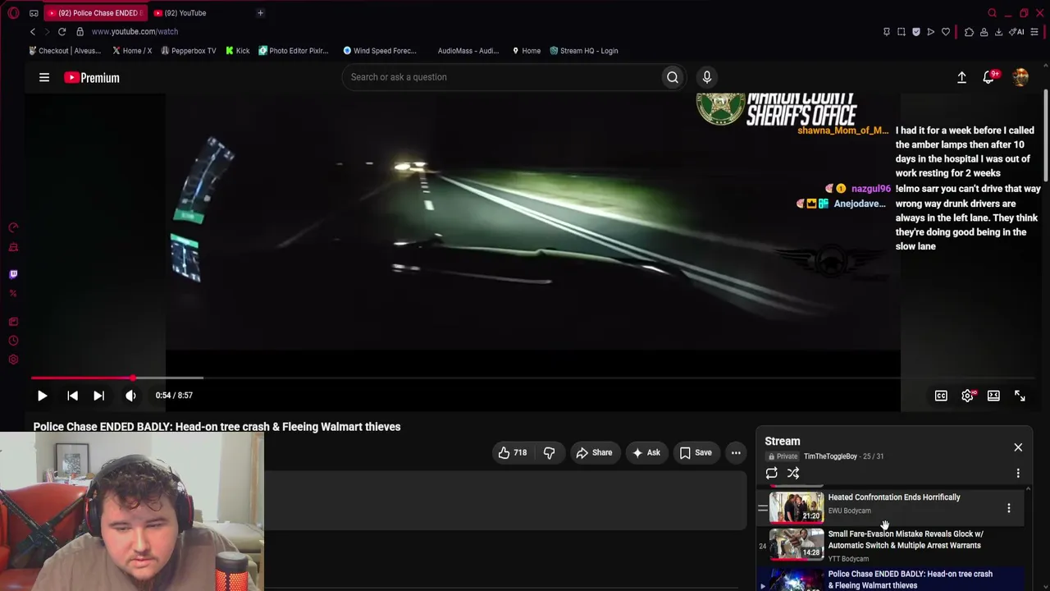The height and width of the screenshot is (591, 1050).
Task: Like the video with 718 likes
Action: 514,452
